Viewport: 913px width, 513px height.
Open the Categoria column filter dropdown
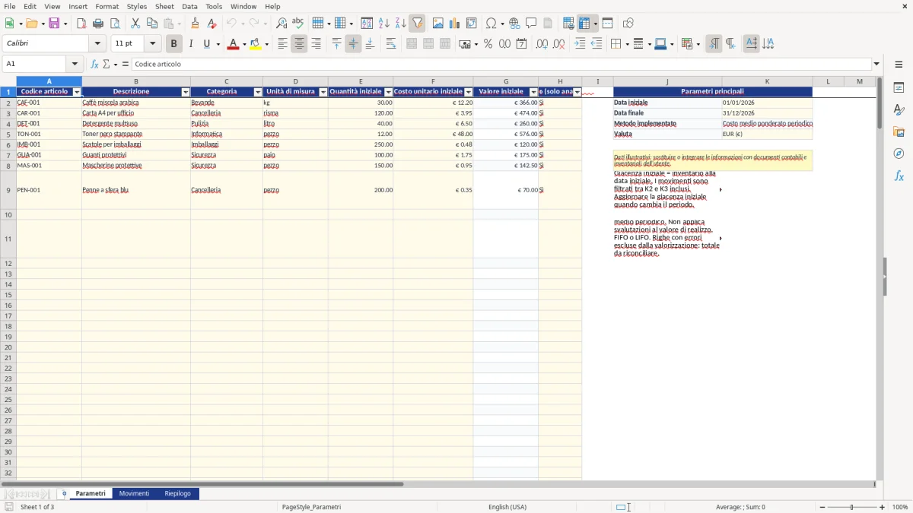pyautogui.click(x=258, y=92)
